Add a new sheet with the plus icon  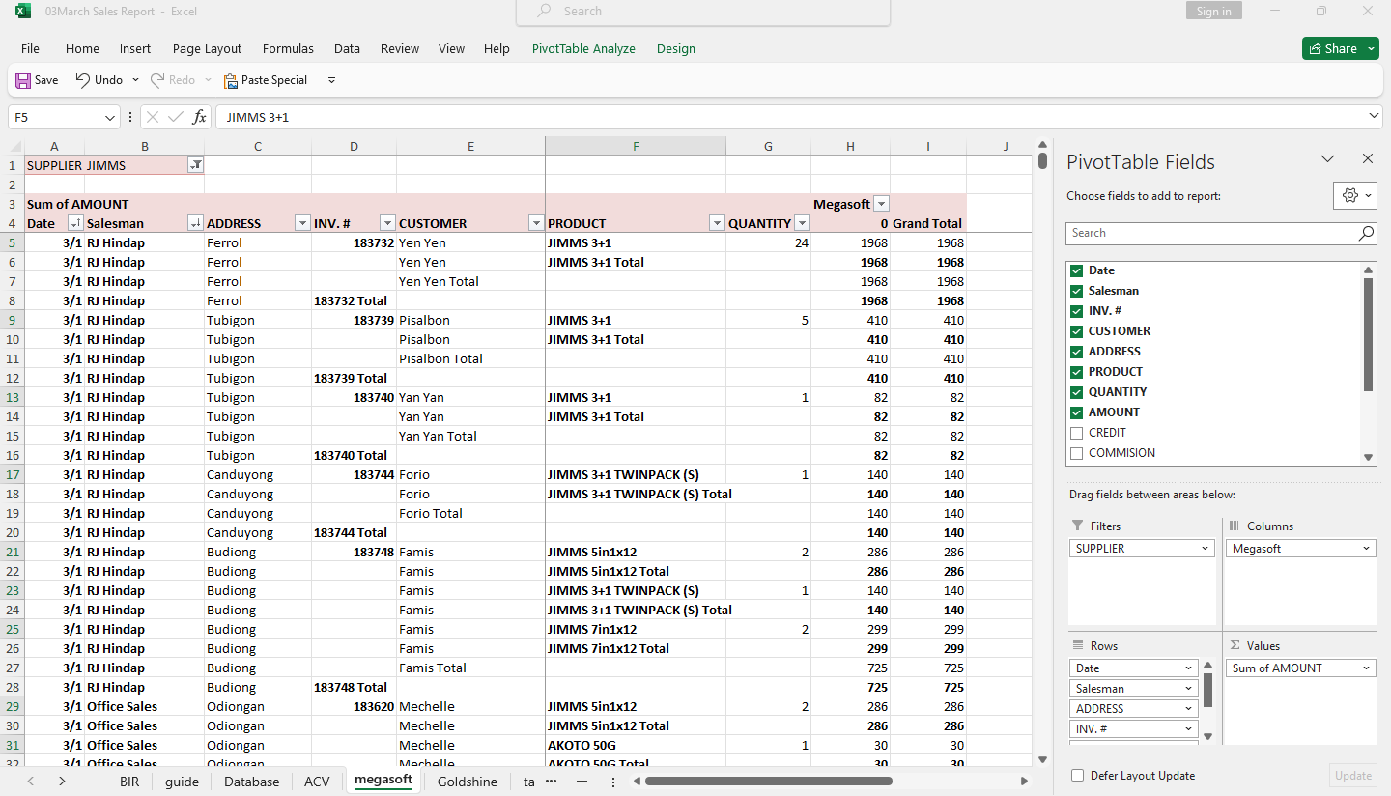pos(582,782)
